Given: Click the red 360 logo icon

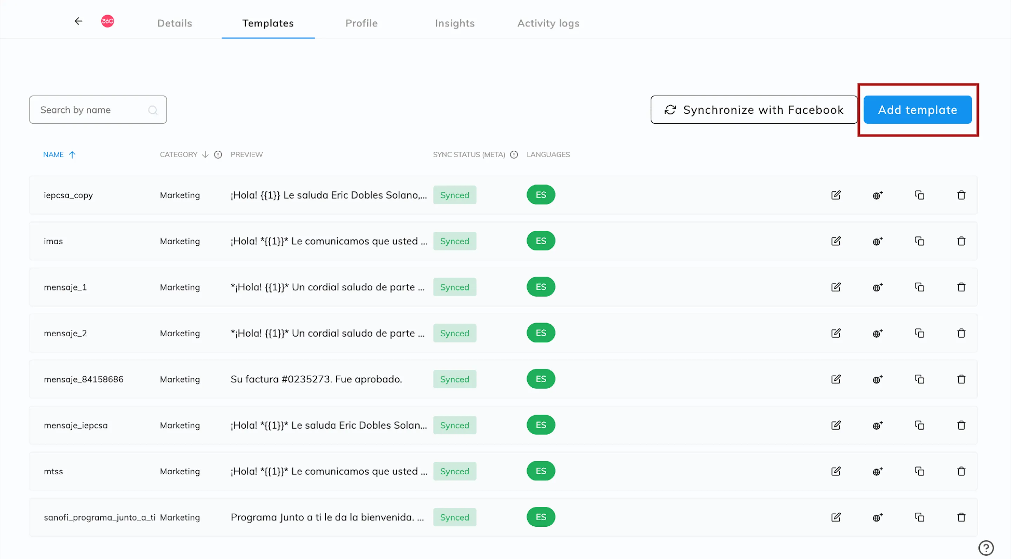Looking at the screenshot, I should (x=107, y=21).
